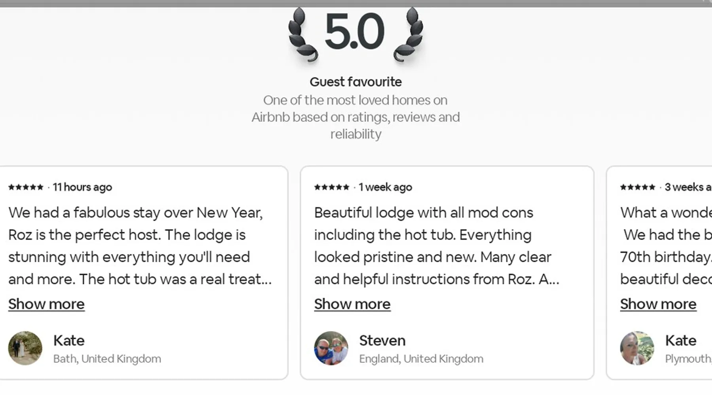Expand Steven's review with Show more
The width and height of the screenshot is (712, 395).
click(x=352, y=304)
